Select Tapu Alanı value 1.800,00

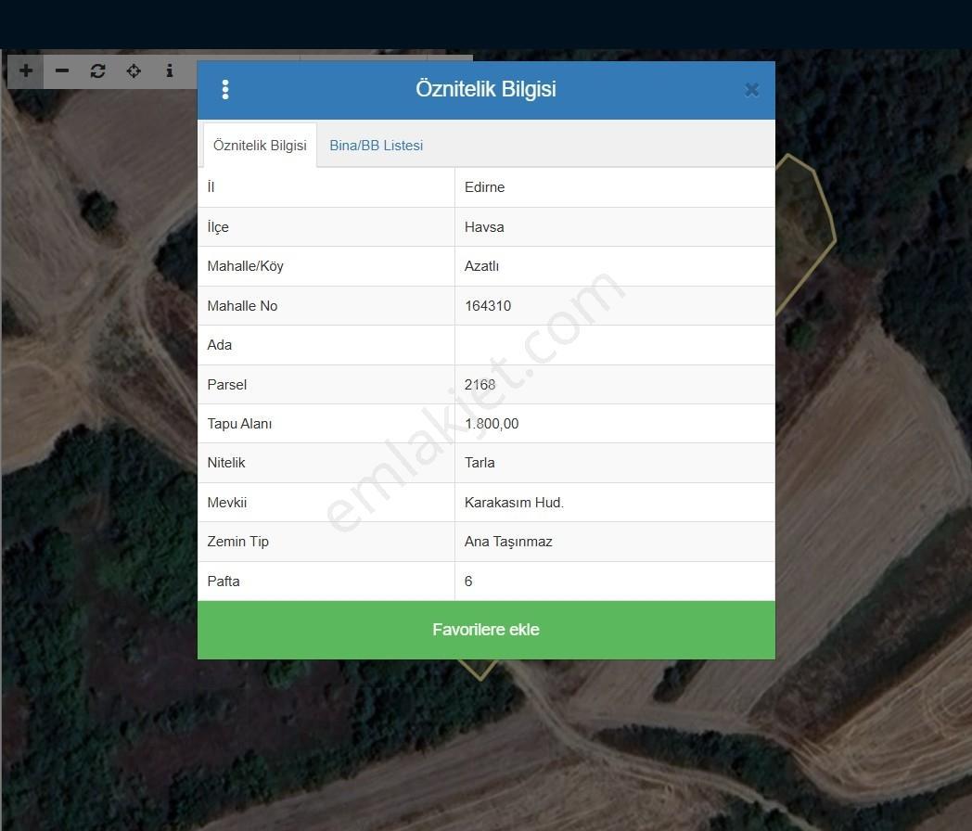tap(492, 424)
